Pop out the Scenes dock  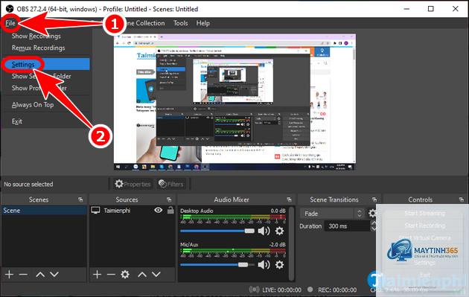pyautogui.click(x=80, y=199)
